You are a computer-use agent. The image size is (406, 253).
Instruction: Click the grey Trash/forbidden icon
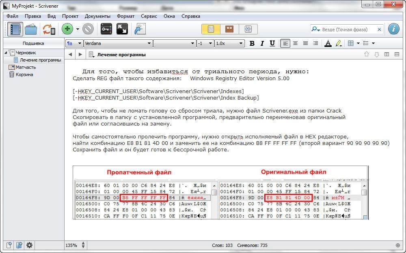pos(88,29)
